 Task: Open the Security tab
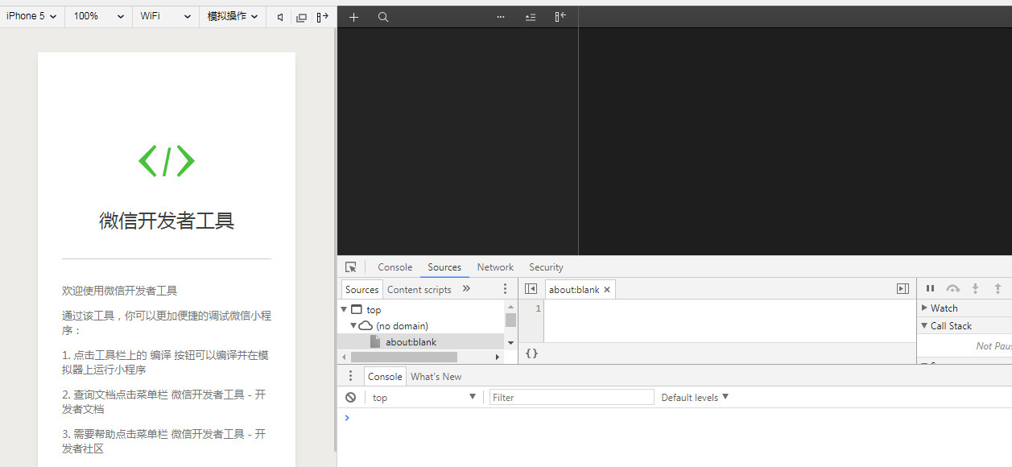point(546,267)
